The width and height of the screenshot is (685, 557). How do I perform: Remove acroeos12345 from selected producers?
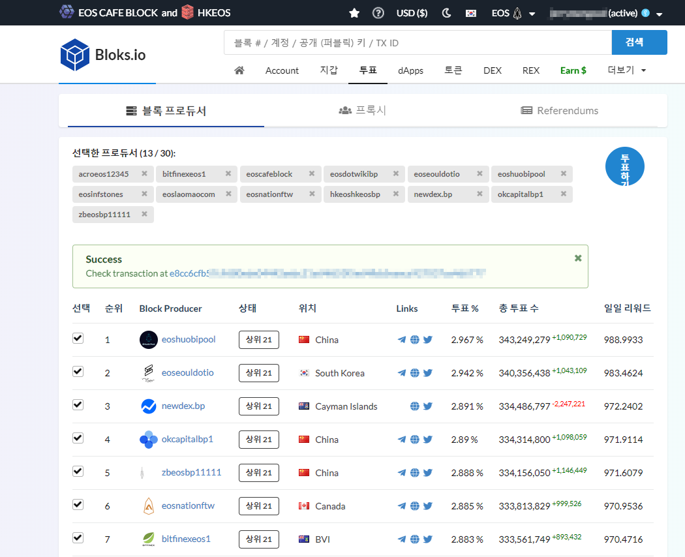click(144, 173)
